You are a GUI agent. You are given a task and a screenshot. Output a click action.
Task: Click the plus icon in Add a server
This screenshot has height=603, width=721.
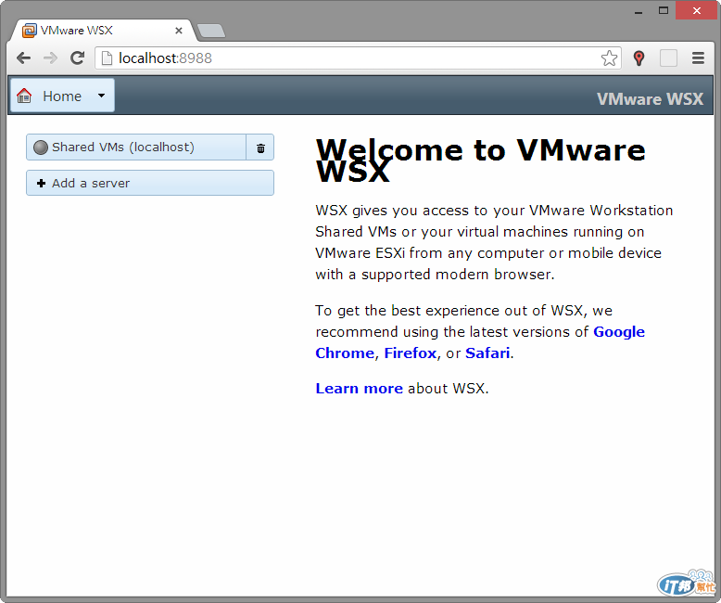pos(41,183)
